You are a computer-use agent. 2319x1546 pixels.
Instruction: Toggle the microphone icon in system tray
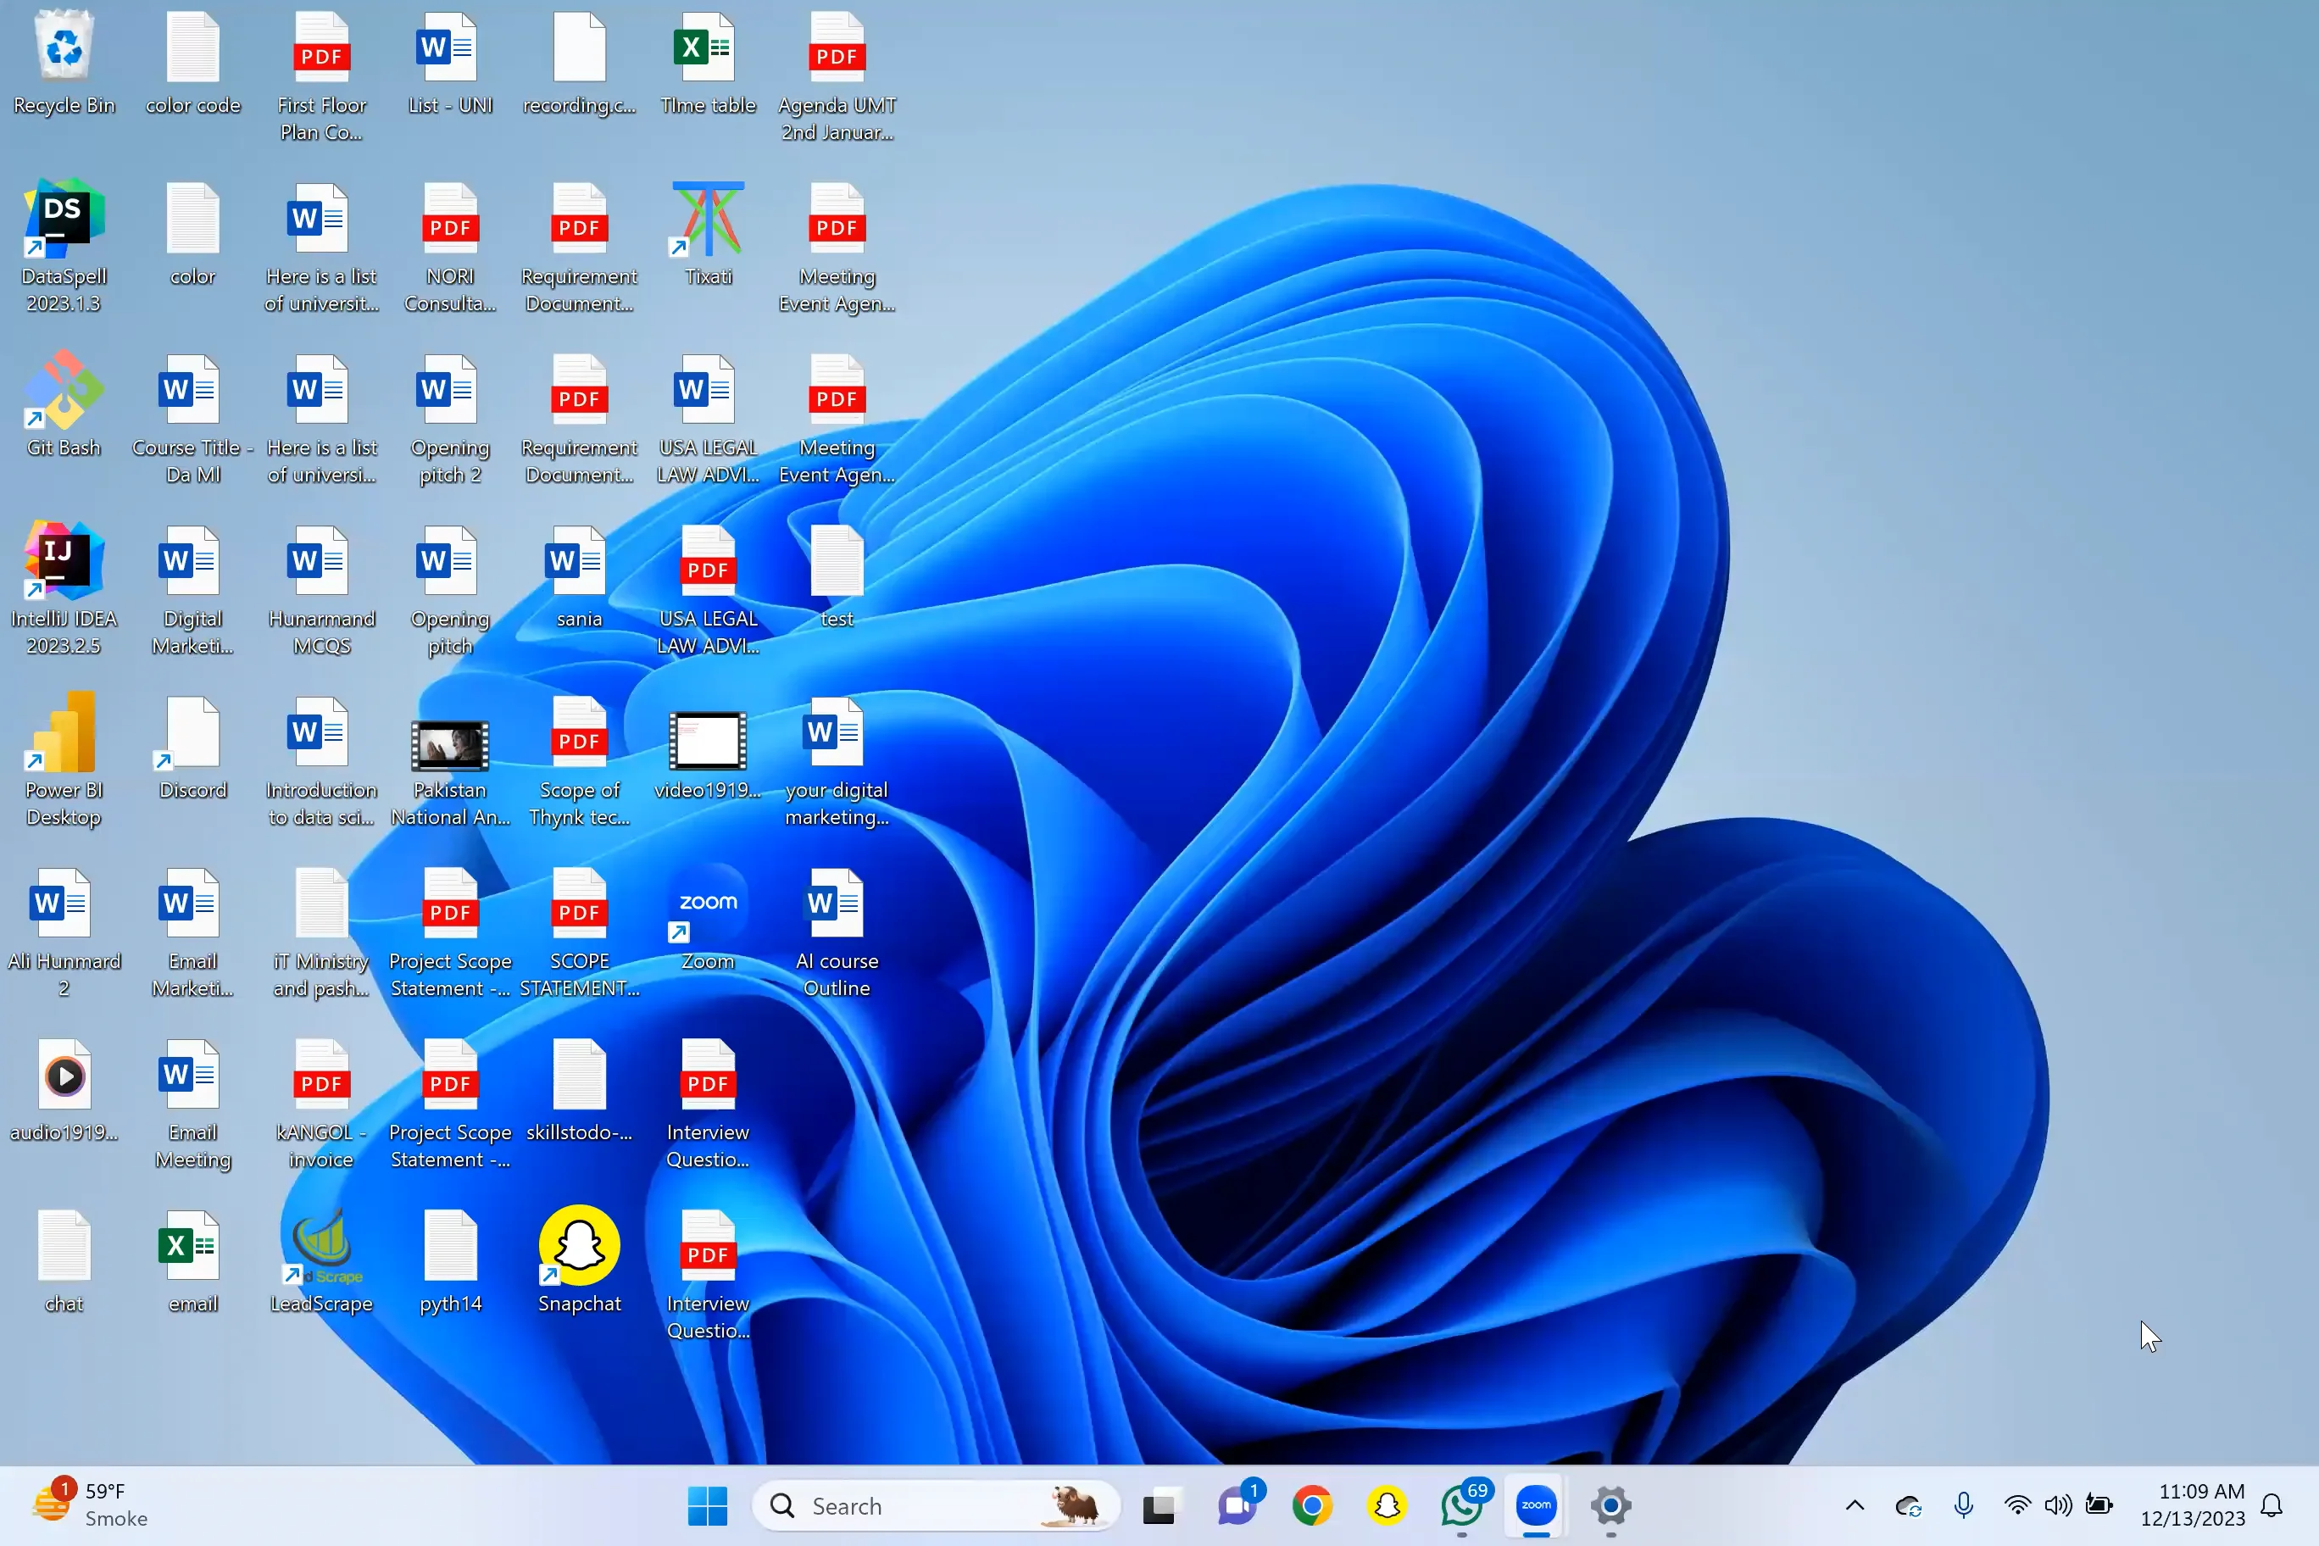click(x=1963, y=1505)
